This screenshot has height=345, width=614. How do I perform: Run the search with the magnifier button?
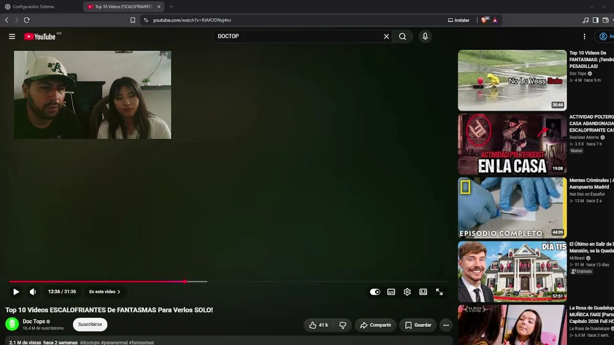(402, 36)
